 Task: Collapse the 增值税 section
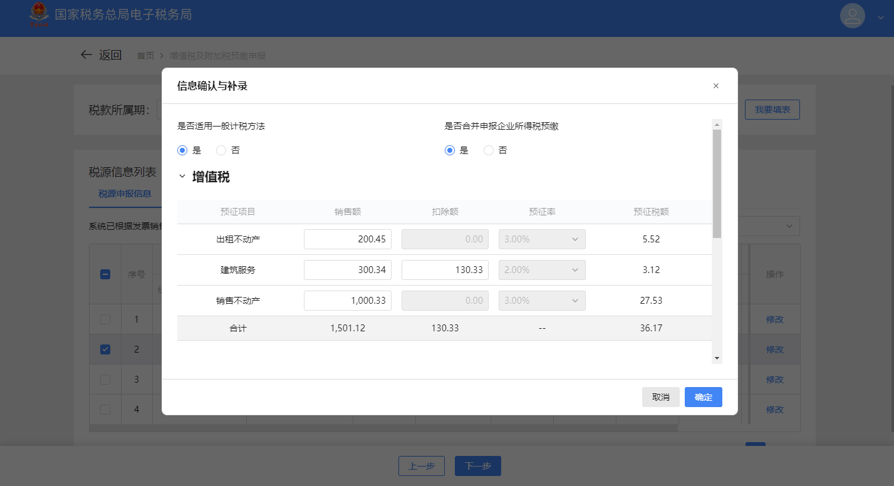click(x=182, y=177)
